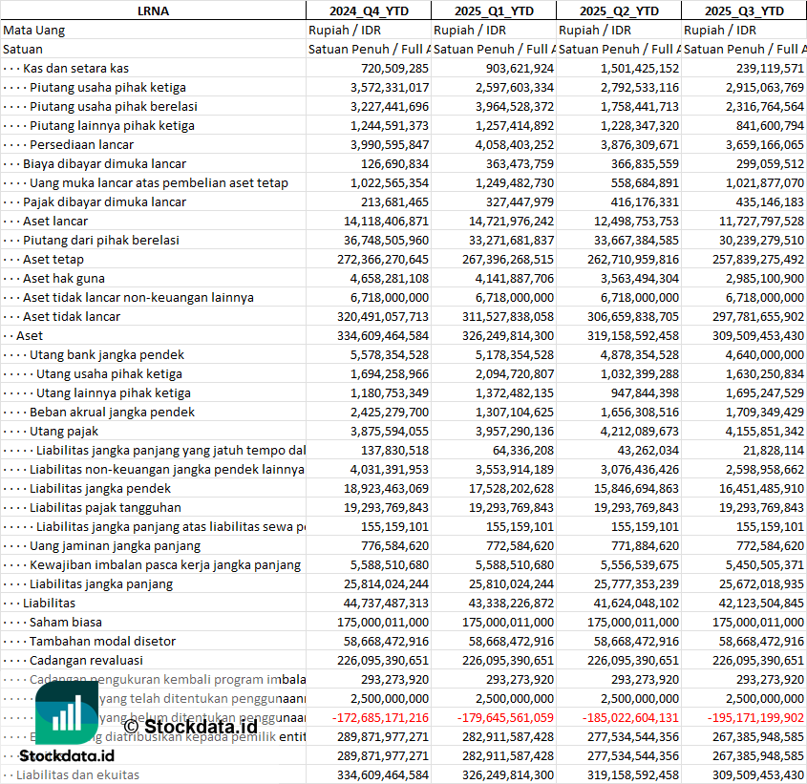Select Uang jaminan jangka panjang label
Viewport: 807px width, 784px height.
click(x=115, y=544)
